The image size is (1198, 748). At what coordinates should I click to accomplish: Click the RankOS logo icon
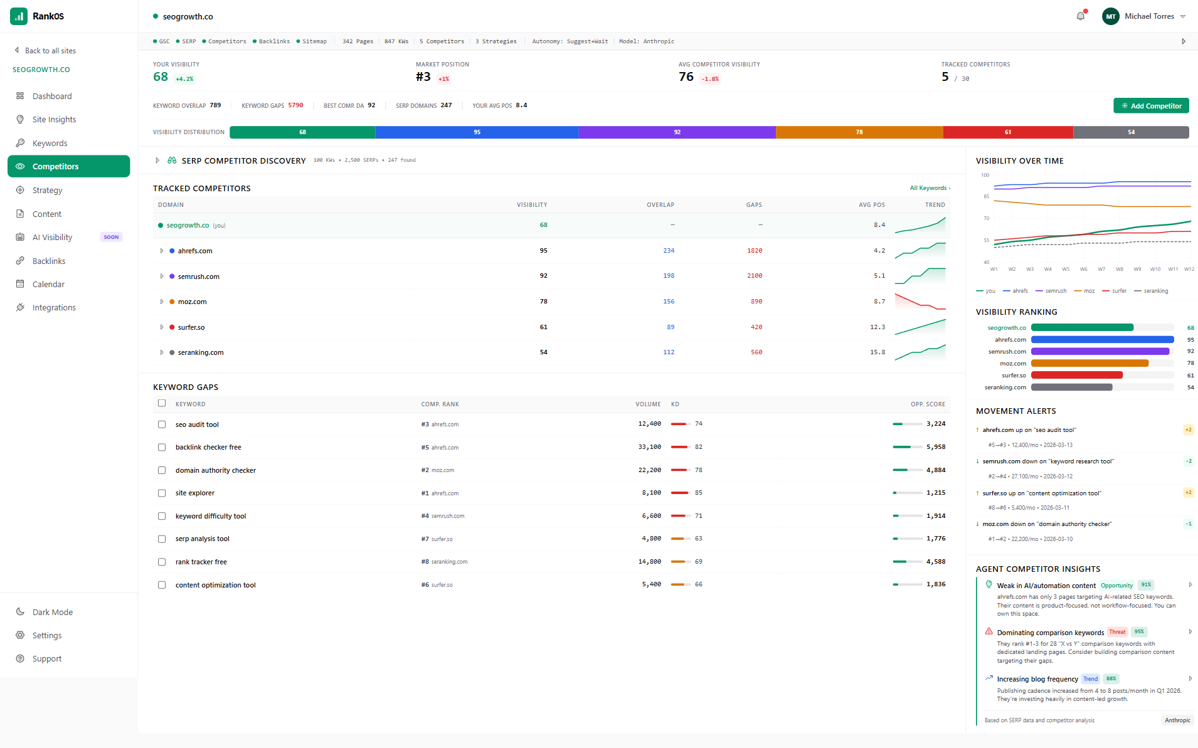tap(18, 16)
